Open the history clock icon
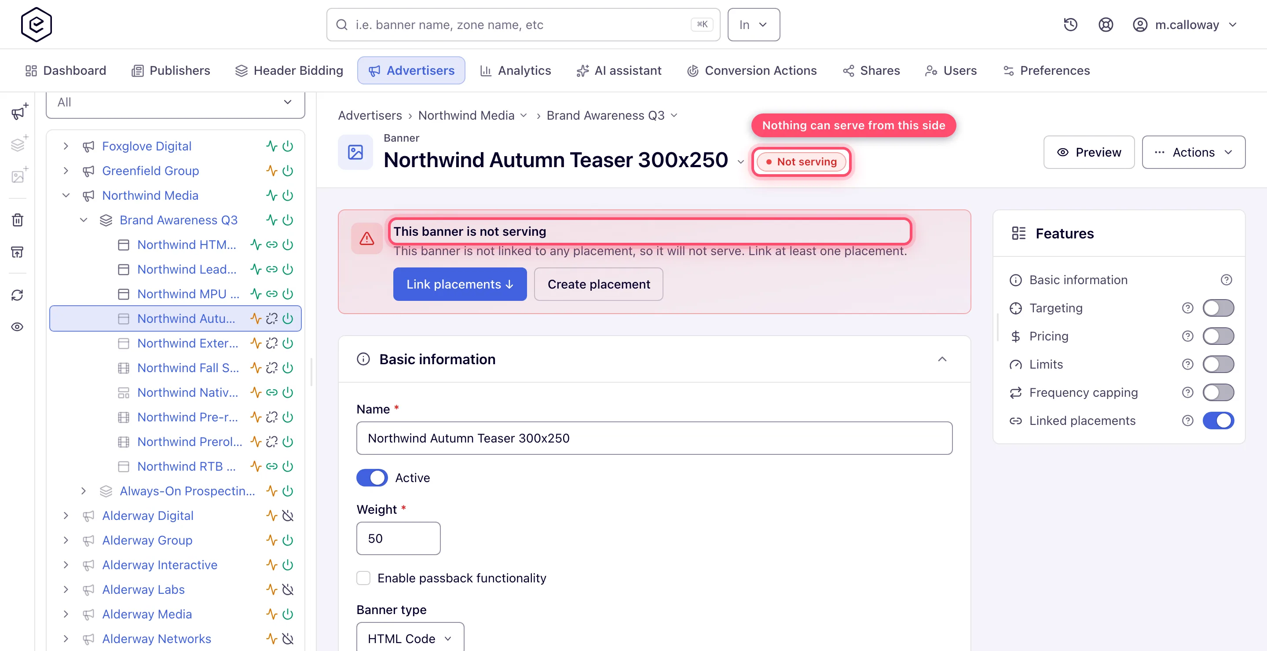The image size is (1267, 651). click(x=1070, y=25)
